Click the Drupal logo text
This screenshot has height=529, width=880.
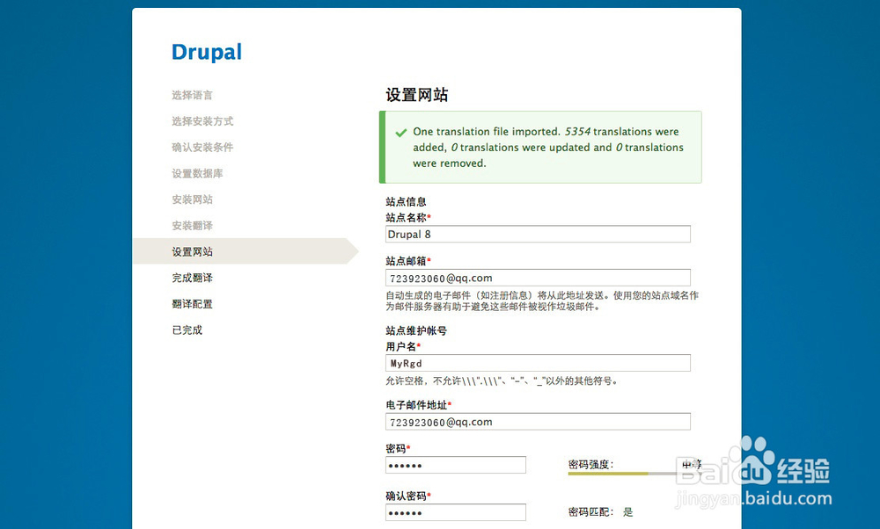(x=207, y=52)
